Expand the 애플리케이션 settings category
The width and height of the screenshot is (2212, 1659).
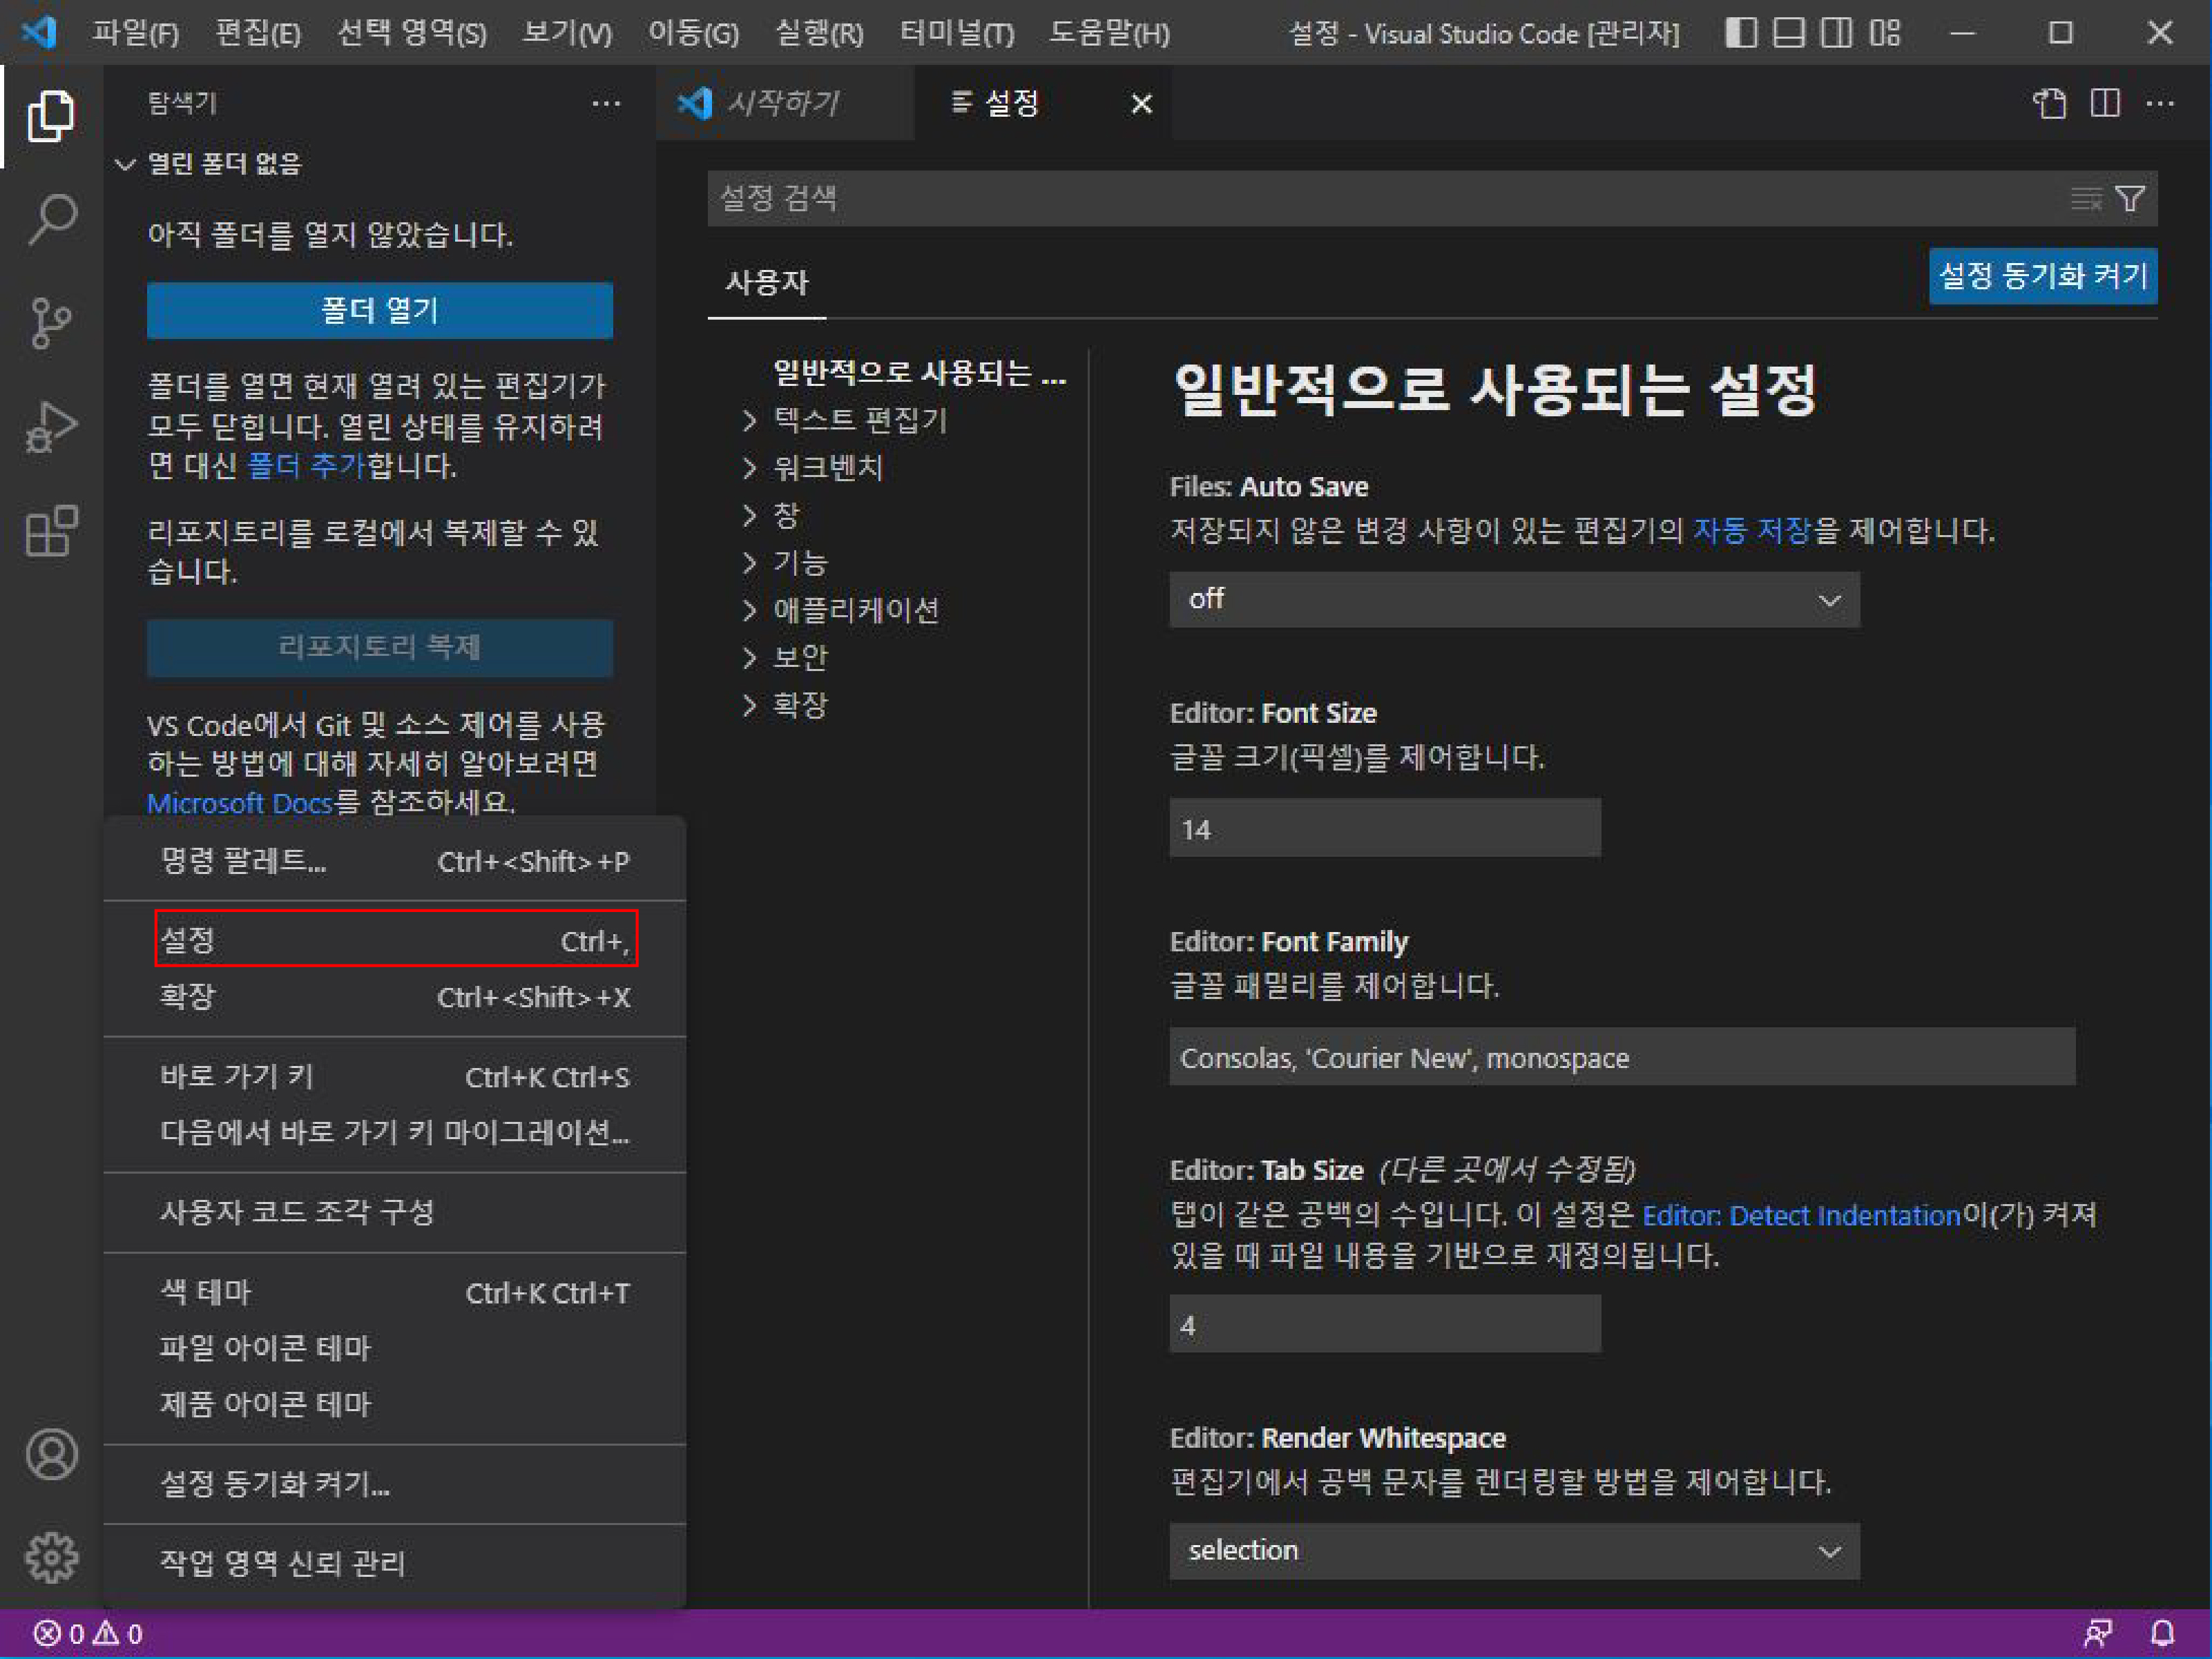(751, 610)
